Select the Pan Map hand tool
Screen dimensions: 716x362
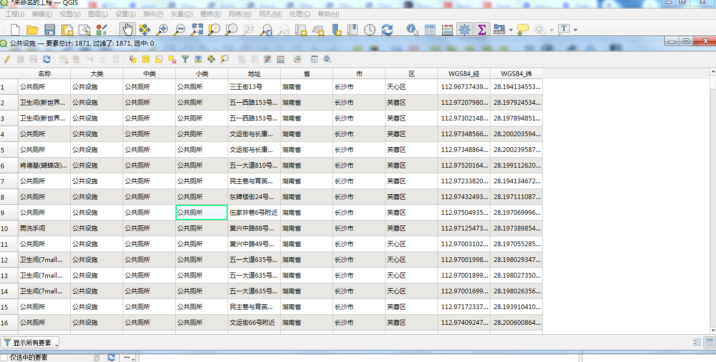pos(127,30)
